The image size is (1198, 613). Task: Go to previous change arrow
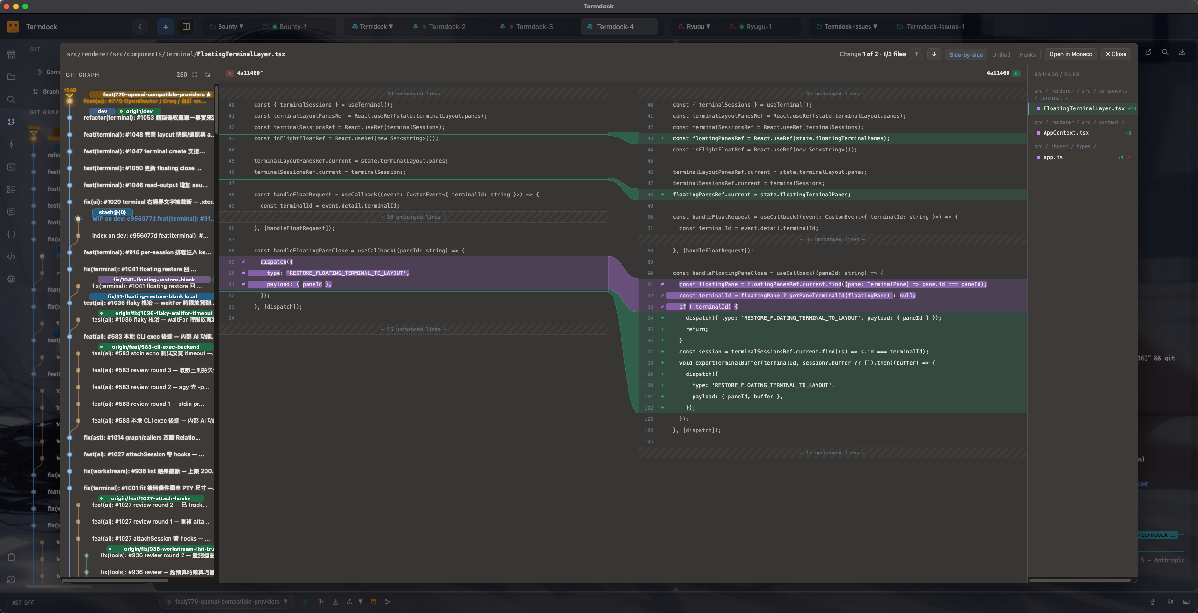(917, 54)
